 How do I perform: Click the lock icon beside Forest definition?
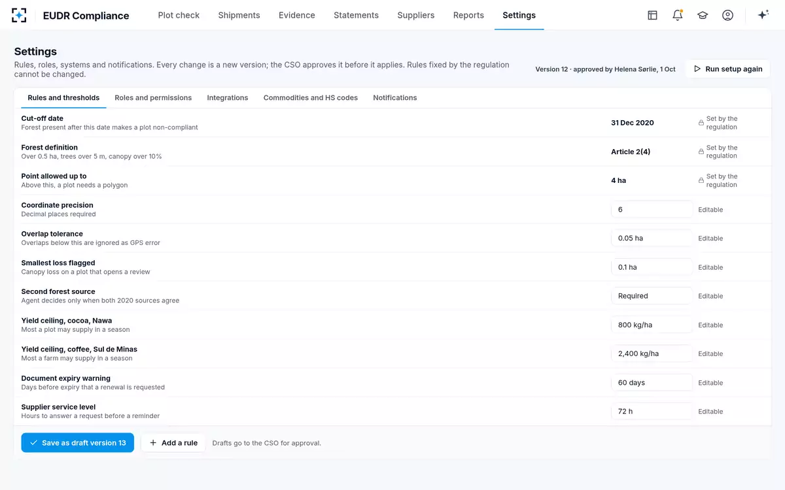pyautogui.click(x=701, y=152)
